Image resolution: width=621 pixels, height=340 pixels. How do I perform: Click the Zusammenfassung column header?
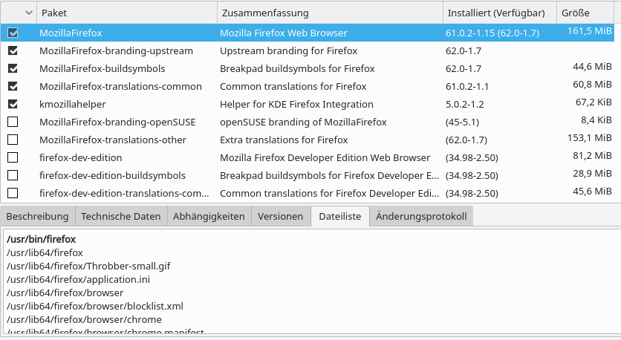click(x=330, y=13)
